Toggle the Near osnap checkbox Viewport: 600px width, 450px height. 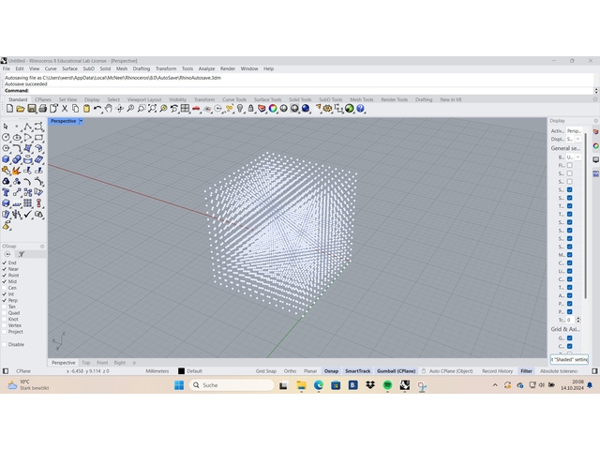5,269
